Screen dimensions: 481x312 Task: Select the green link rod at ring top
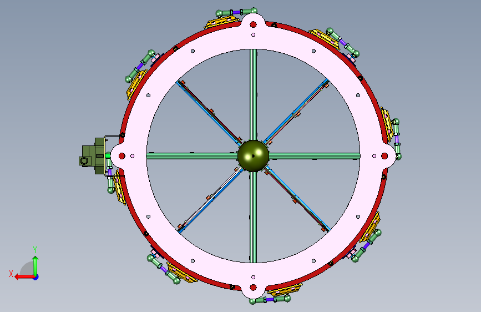pyautogui.click(x=236, y=12)
